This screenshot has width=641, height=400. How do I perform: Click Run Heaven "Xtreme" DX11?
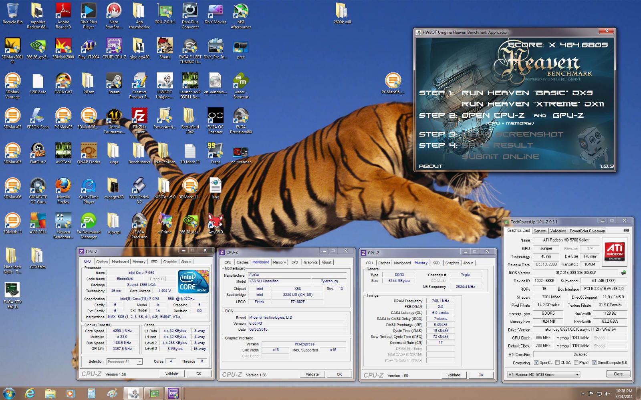tap(532, 104)
